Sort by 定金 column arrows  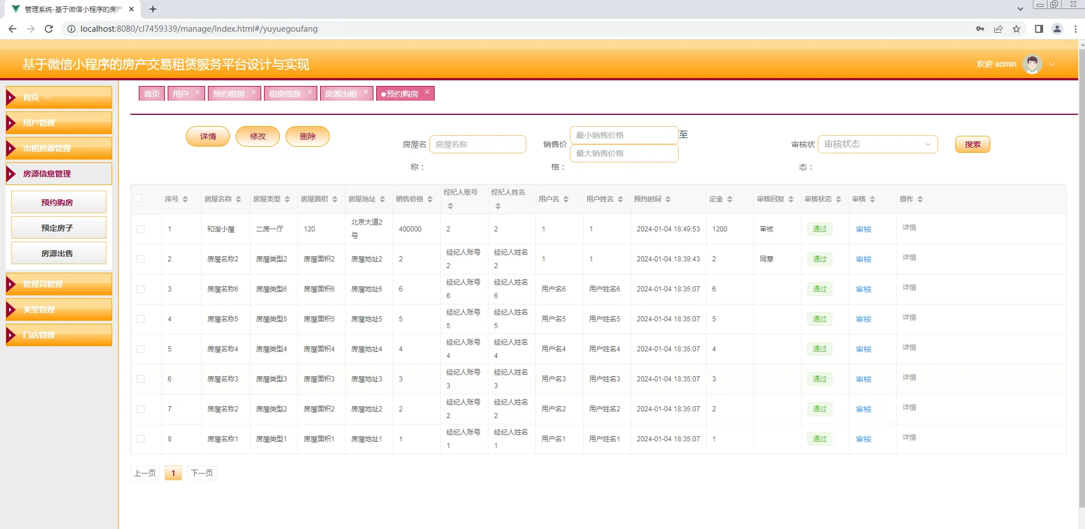pyautogui.click(x=730, y=199)
